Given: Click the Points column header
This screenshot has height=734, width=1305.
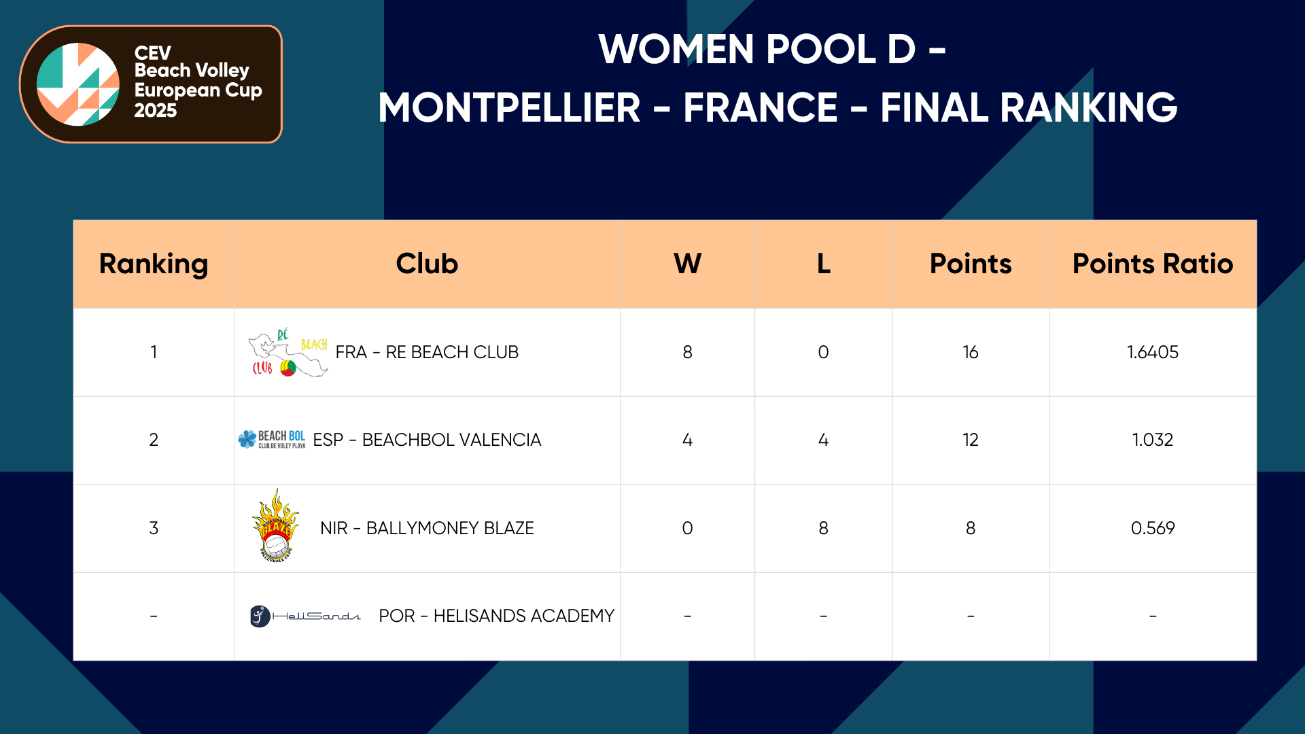Looking at the screenshot, I should tap(970, 264).
